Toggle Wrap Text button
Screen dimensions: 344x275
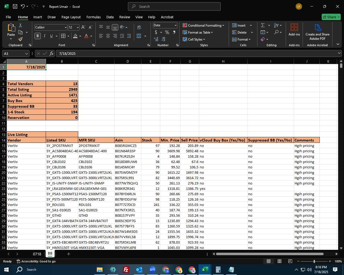tap(139, 27)
